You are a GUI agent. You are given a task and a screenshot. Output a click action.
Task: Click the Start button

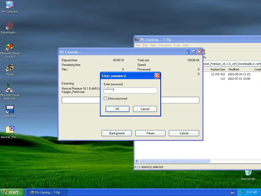12,192
